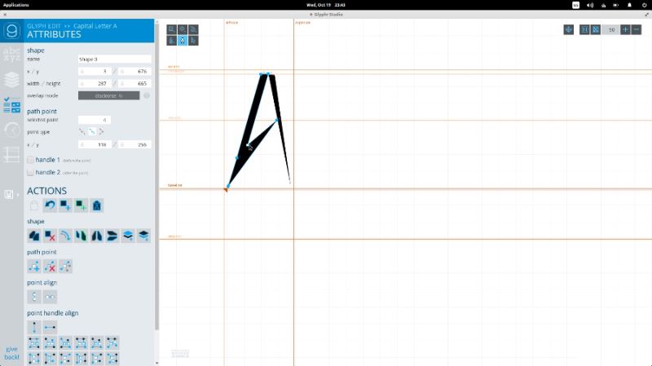Switch to the attributes panel

click(11, 105)
